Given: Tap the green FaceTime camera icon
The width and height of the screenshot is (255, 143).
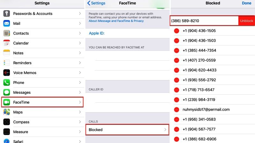Looking at the screenshot, I should [x=6, y=102].
